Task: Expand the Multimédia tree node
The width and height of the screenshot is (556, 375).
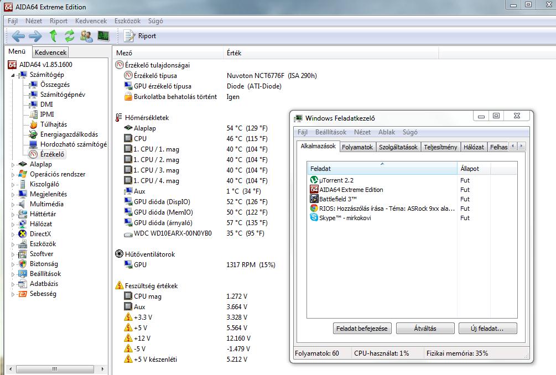Action: click(x=13, y=204)
